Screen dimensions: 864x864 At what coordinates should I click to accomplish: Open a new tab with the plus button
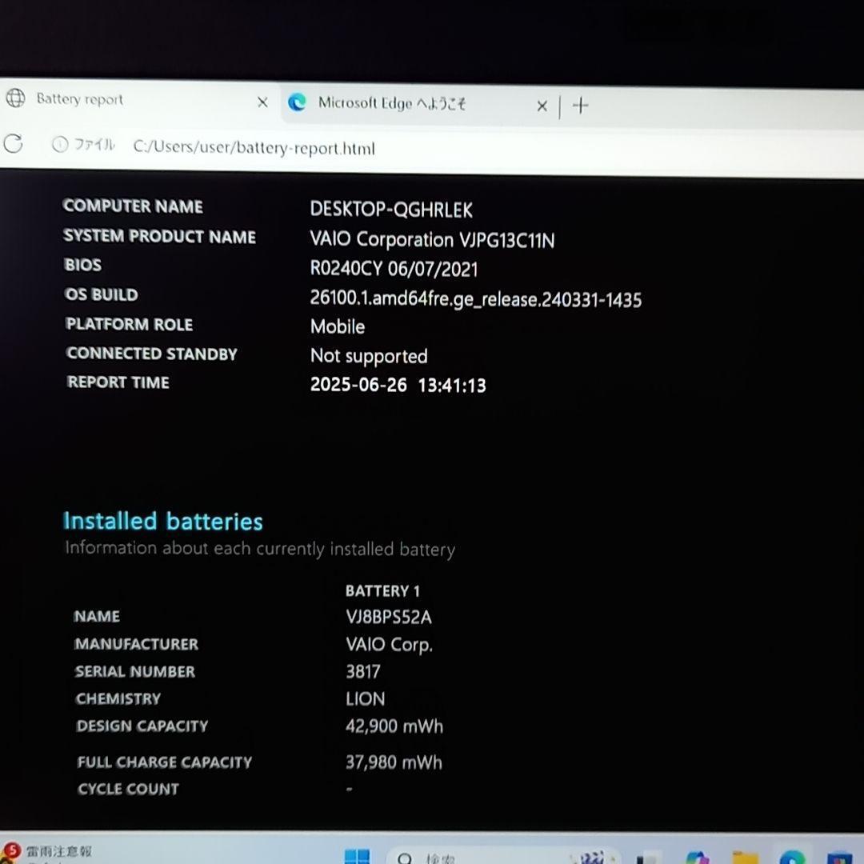tap(581, 105)
